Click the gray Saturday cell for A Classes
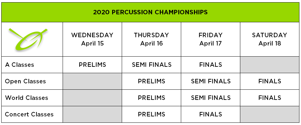Viewport: 301px width, 125px height. click(270, 65)
